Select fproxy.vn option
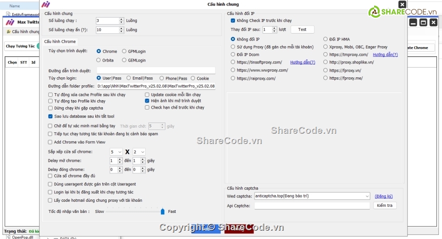The width and height of the screenshot is (442, 239). coord(325,70)
